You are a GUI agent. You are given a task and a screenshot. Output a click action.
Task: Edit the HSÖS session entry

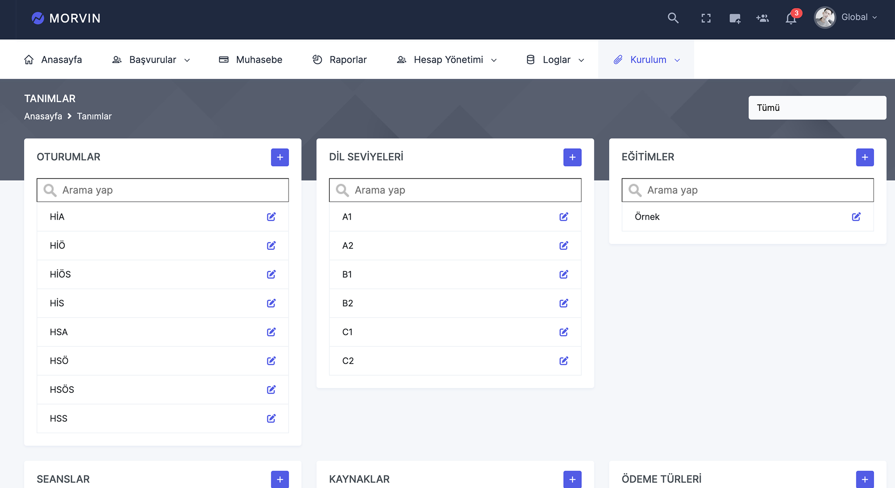pos(271,390)
